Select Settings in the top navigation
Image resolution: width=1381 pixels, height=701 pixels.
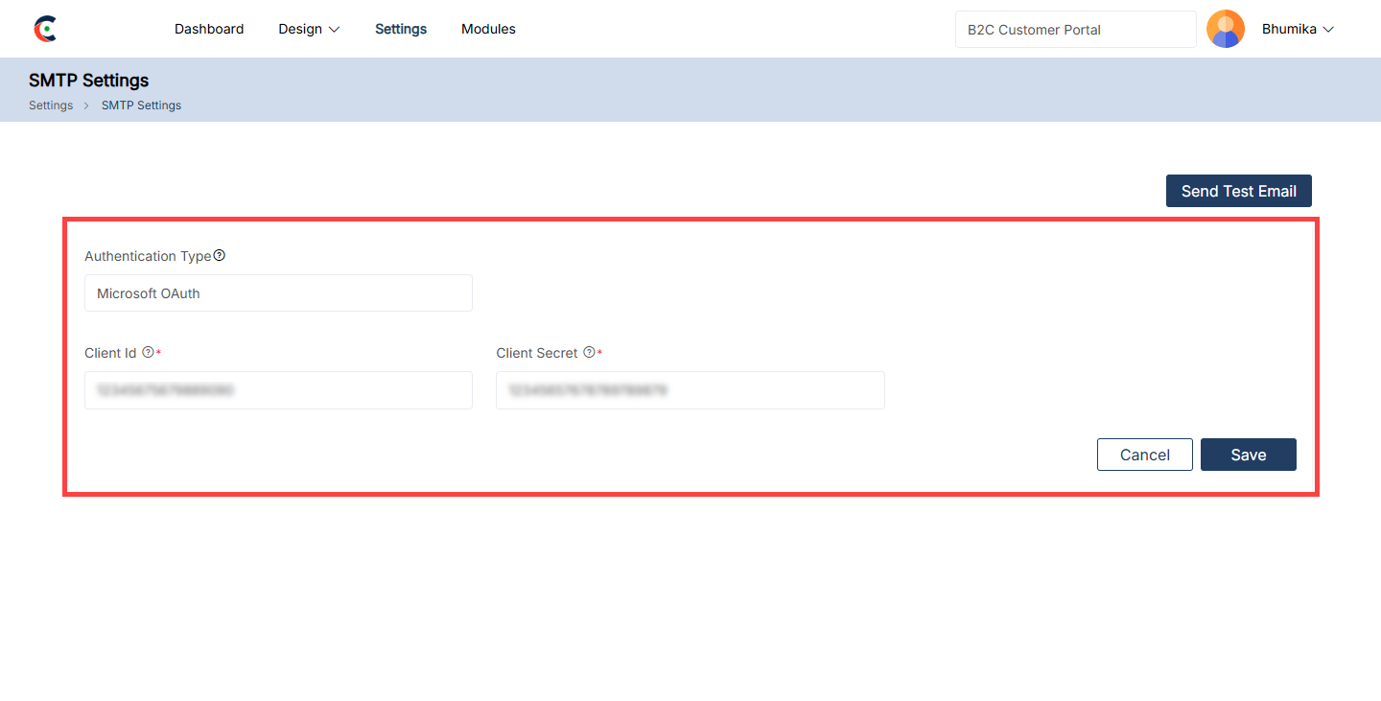tap(401, 29)
